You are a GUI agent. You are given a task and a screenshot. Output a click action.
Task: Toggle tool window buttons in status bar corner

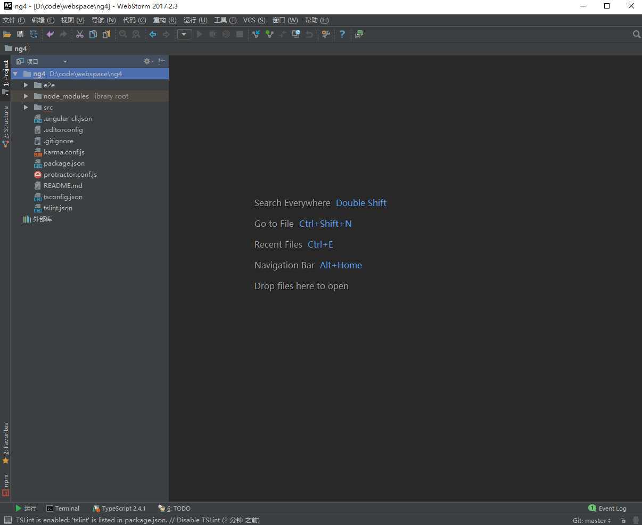(7, 520)
